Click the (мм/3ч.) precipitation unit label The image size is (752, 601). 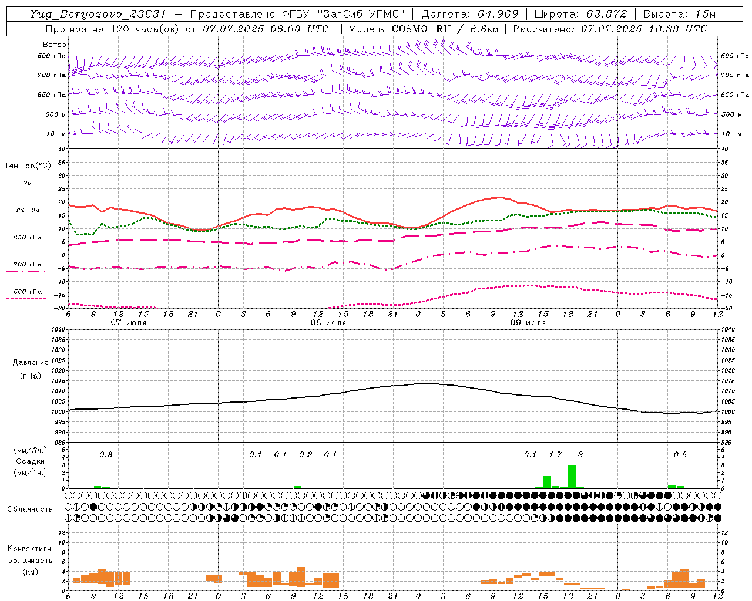coord(31,450)
